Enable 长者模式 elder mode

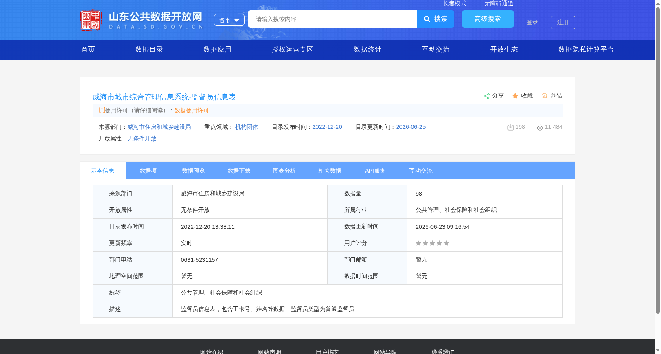454,3
